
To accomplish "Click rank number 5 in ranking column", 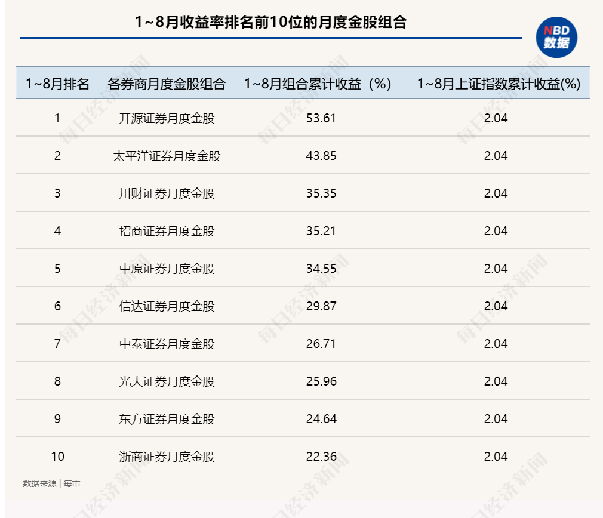I will point(57,268).
